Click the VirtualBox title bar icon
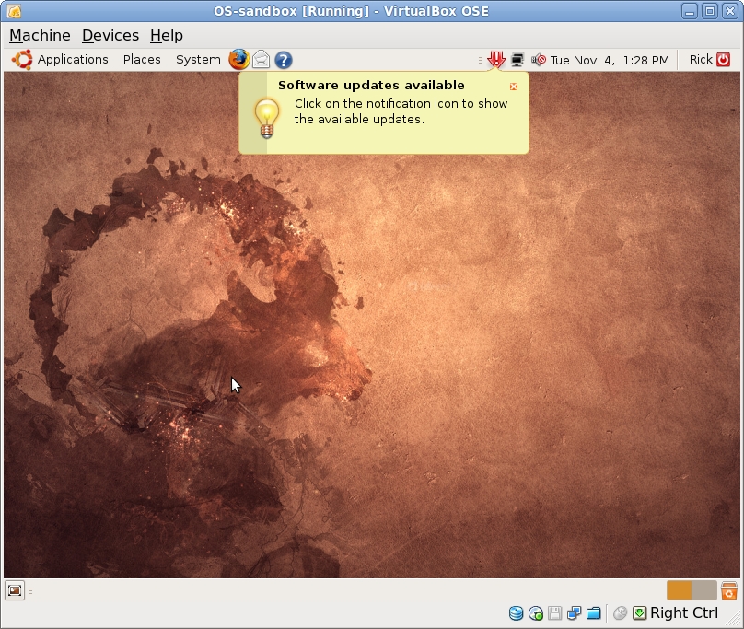This screenshot has height=629, width=744. tap(14, 11)
